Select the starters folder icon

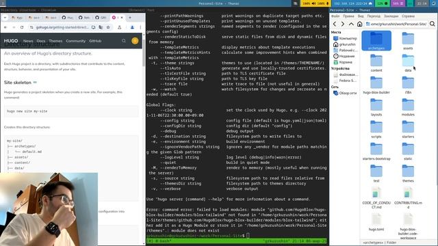(x=408, y=127)
